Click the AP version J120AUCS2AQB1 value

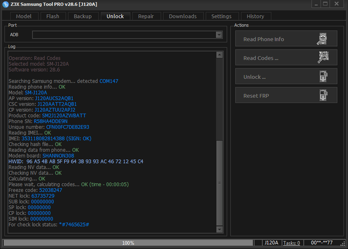54,98
